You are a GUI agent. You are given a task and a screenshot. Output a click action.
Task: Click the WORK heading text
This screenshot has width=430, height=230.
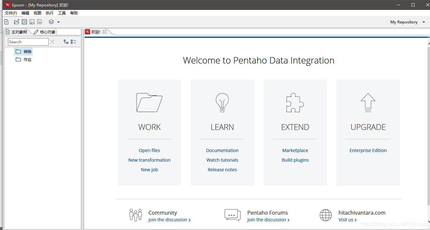pos(149,127)
